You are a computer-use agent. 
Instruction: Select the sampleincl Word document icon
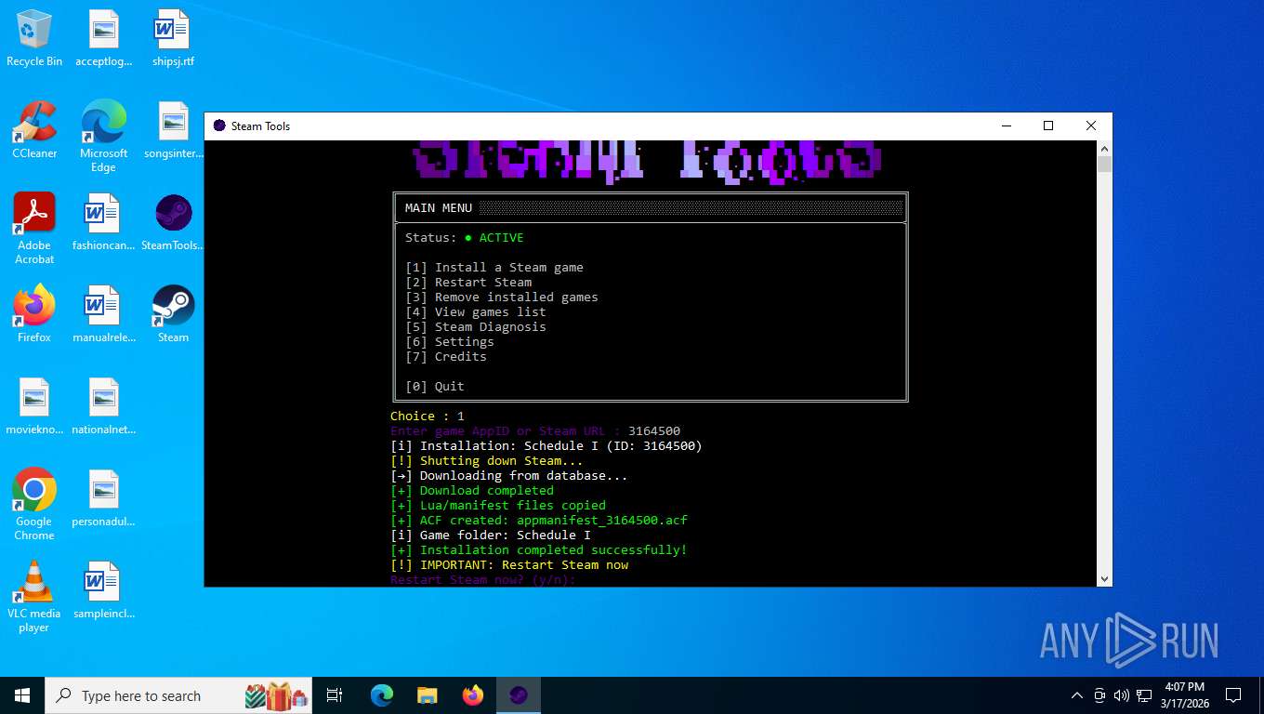[104, 590]
